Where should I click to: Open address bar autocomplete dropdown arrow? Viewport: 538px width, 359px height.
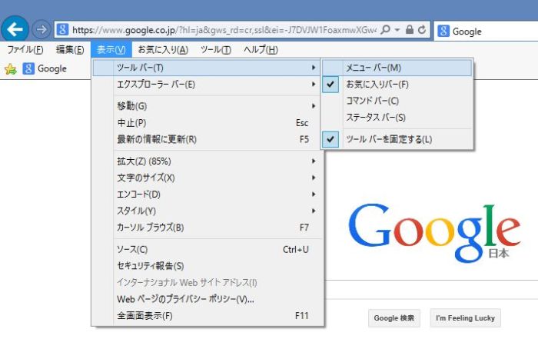point(397,30)
